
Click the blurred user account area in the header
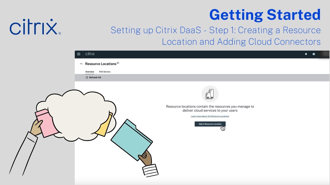pyautogui.click(x=324, y=54)
